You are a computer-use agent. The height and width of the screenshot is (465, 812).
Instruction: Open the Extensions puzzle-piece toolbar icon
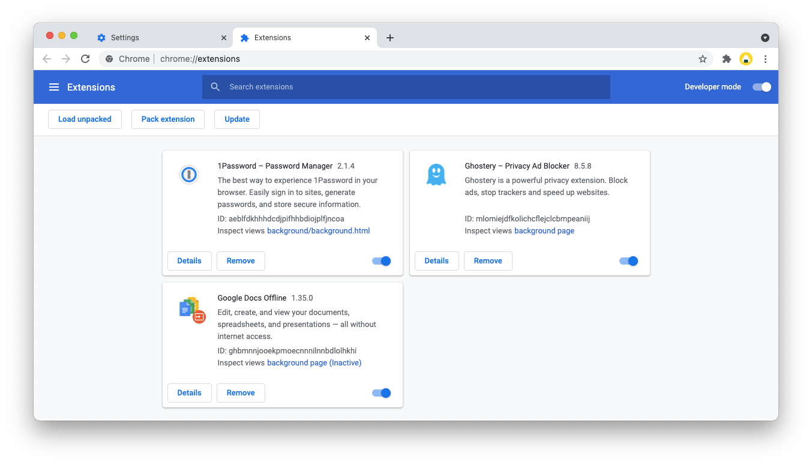(x=727, y=59)
